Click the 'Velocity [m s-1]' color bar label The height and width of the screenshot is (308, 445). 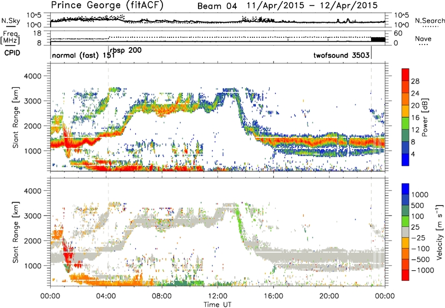click(x=439, y=232)
